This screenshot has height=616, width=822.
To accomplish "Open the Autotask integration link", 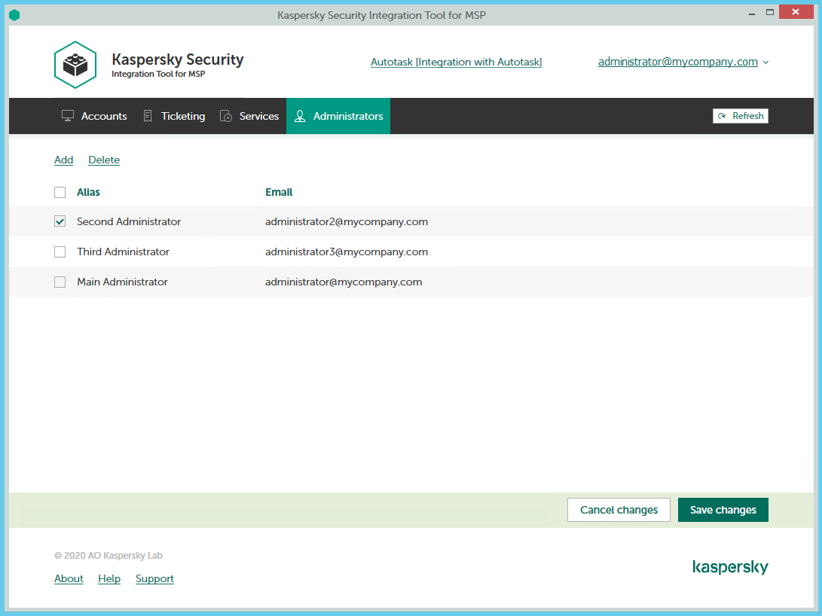I will pos(456,63).
